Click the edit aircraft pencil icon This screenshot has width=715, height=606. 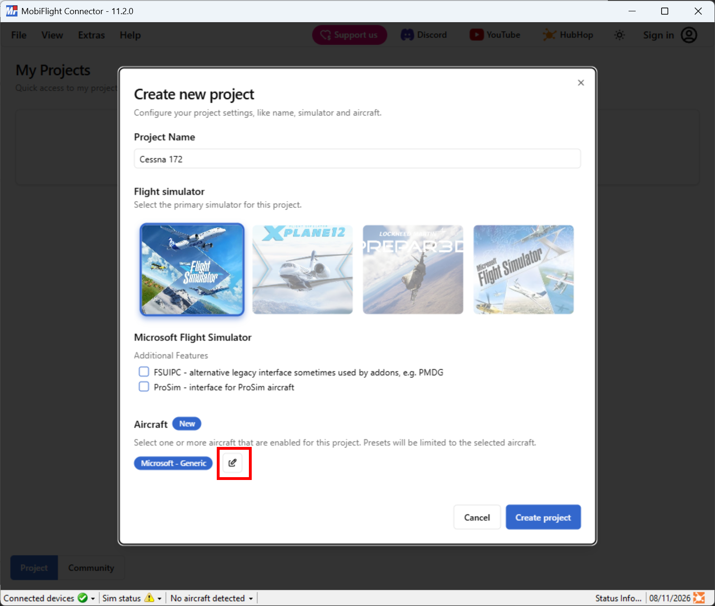tap(232, 463)
